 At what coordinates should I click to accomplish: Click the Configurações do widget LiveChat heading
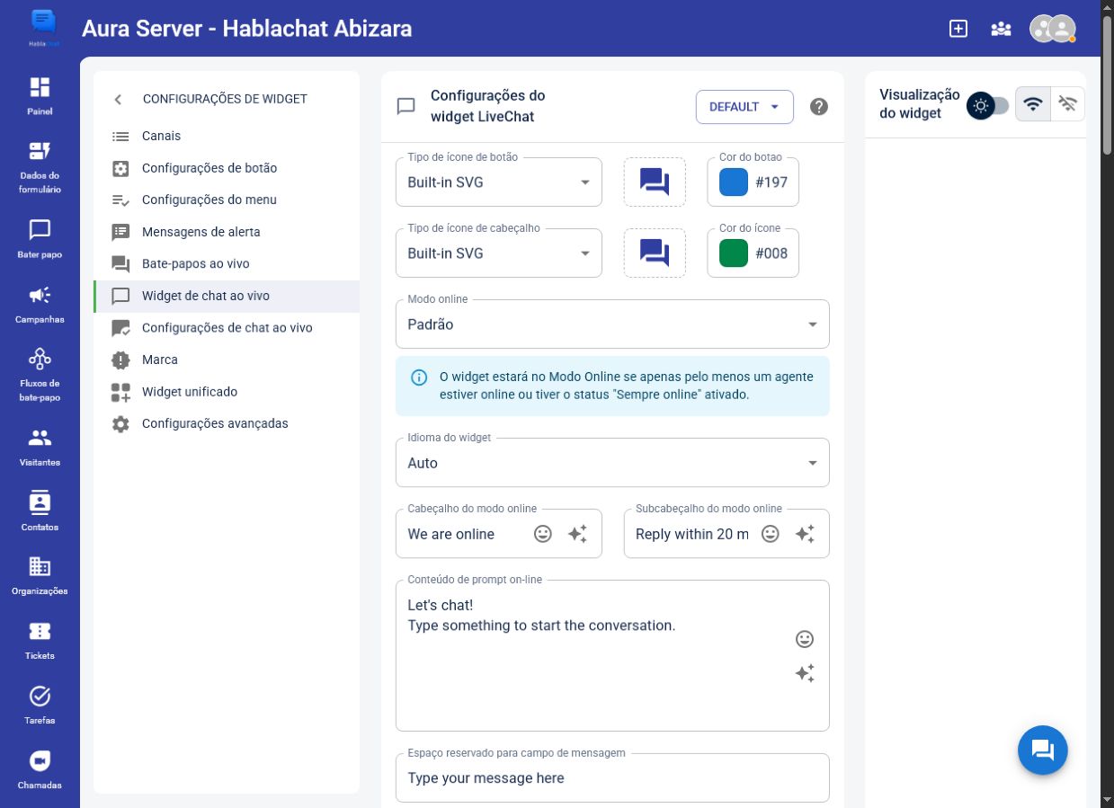(487, 106)
